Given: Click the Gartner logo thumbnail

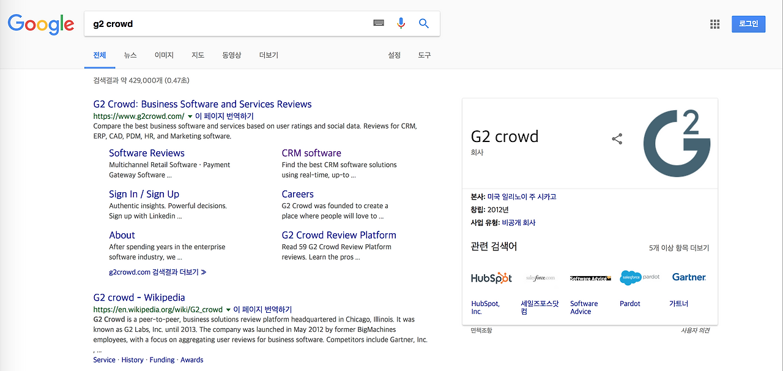Looking at the screenshot, I should click(x=689, y=277).
